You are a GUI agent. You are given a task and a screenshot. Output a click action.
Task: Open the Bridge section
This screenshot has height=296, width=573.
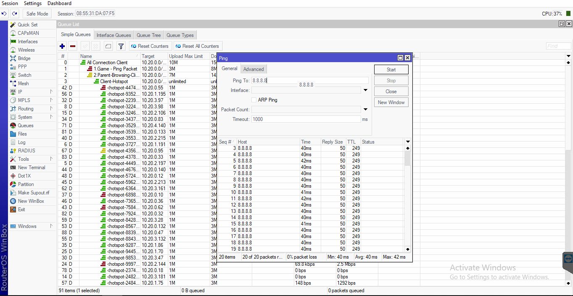pos(24,58)
